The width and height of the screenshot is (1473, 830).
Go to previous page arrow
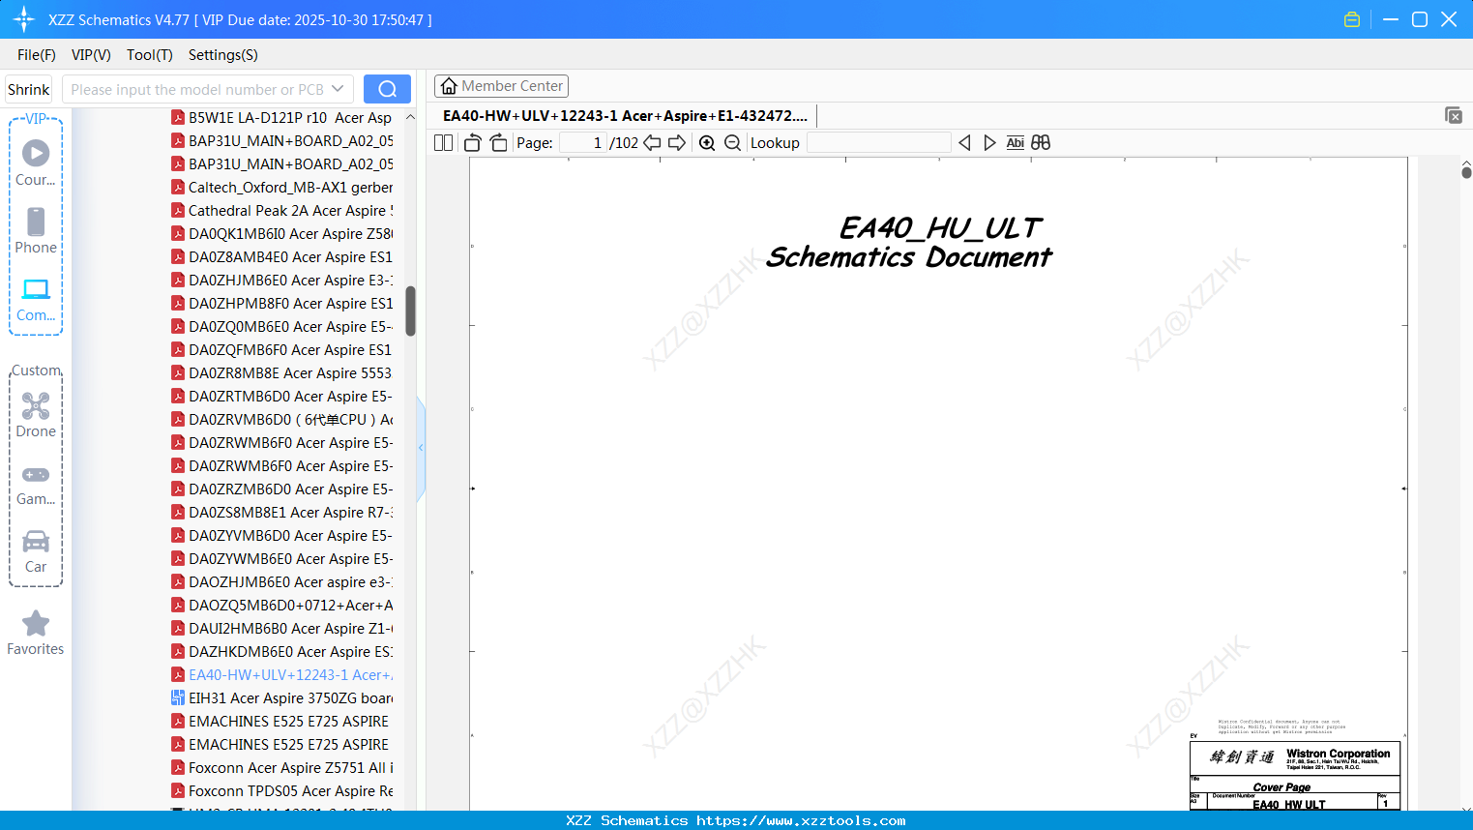pos(652,142)
